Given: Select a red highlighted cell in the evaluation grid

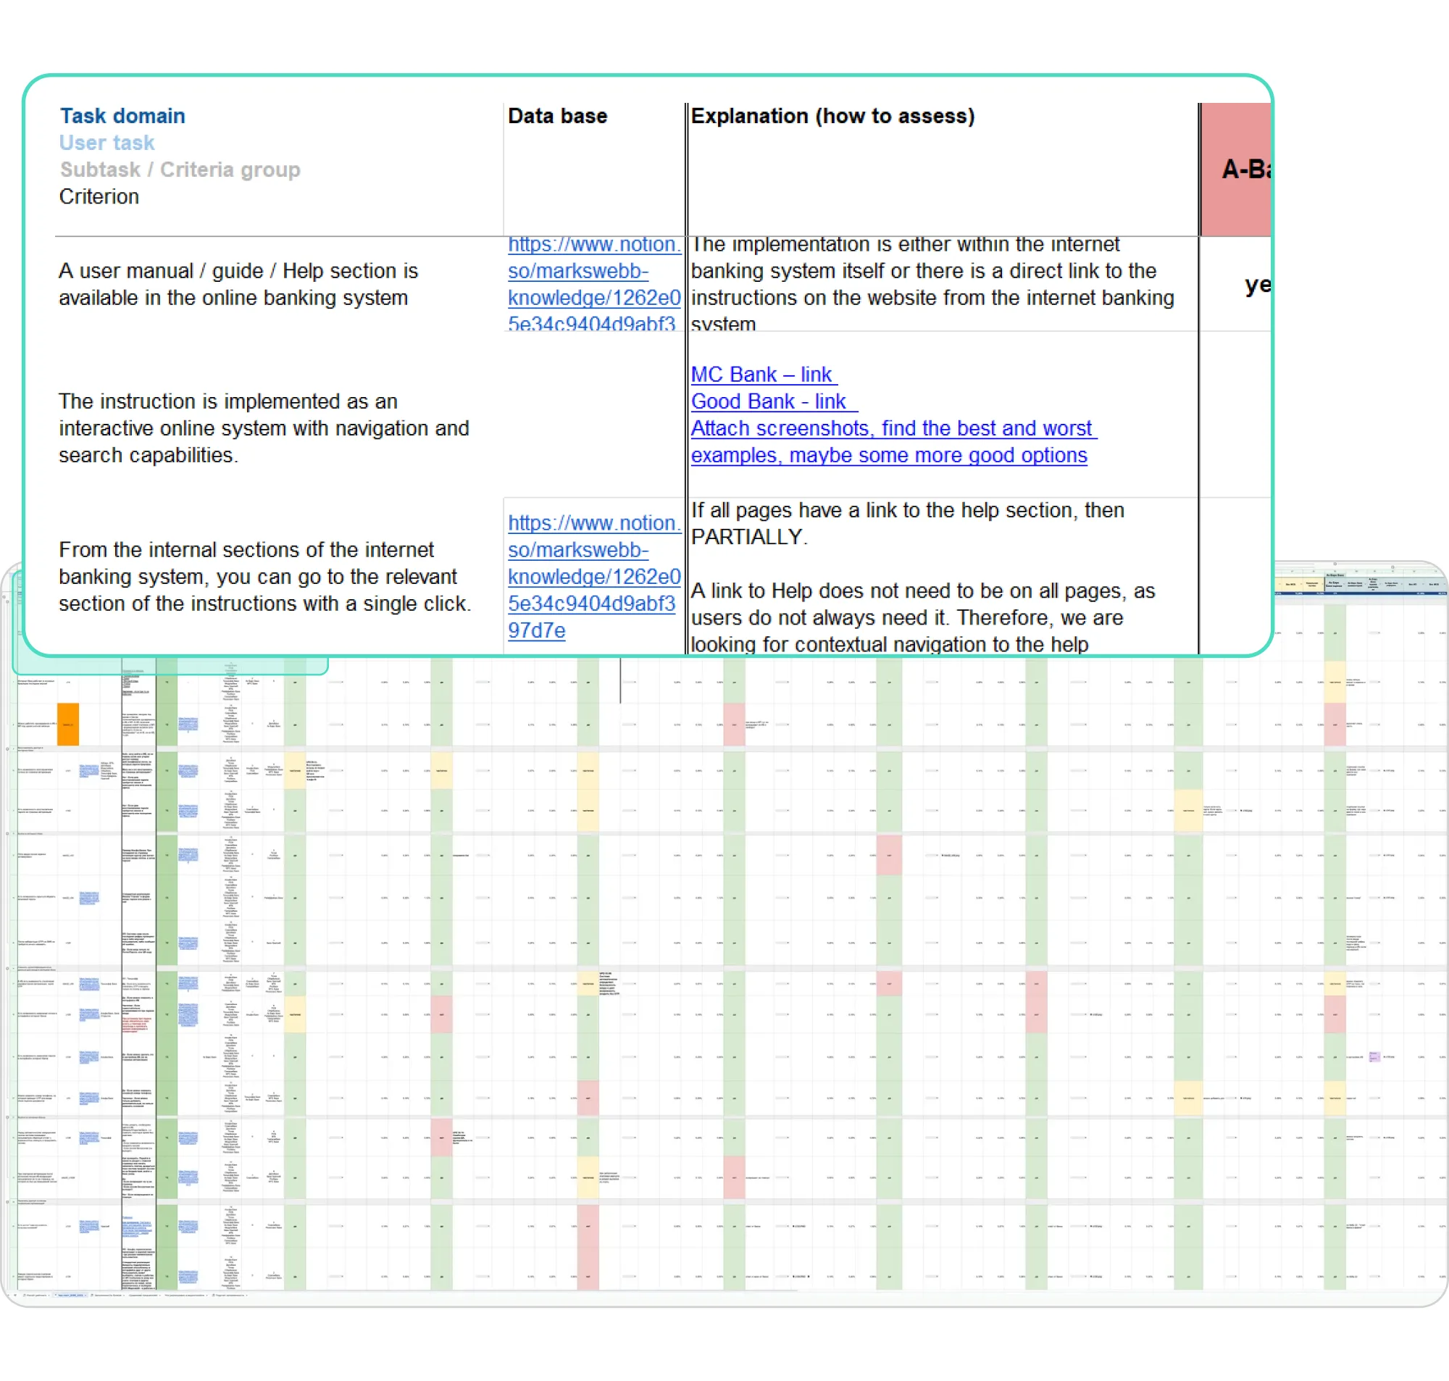Looking at the screenshot, I should [735, 725].
